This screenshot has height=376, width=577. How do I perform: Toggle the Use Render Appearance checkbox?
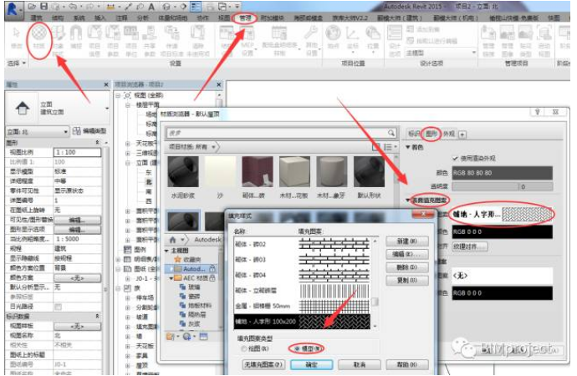point(456,159)
